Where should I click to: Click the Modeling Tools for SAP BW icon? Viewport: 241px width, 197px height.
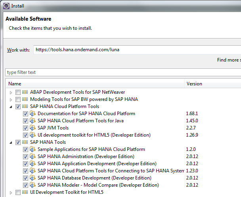coord(25,99)
